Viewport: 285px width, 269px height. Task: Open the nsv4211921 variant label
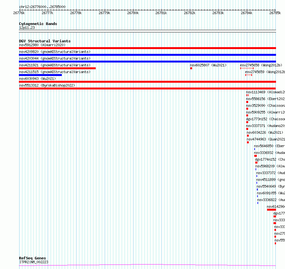(55, 65)
